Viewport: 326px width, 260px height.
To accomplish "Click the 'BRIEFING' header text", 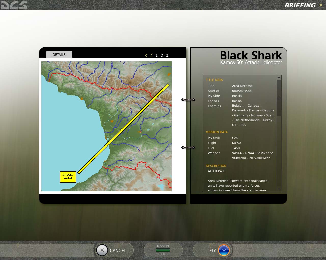I will (300, 5).
